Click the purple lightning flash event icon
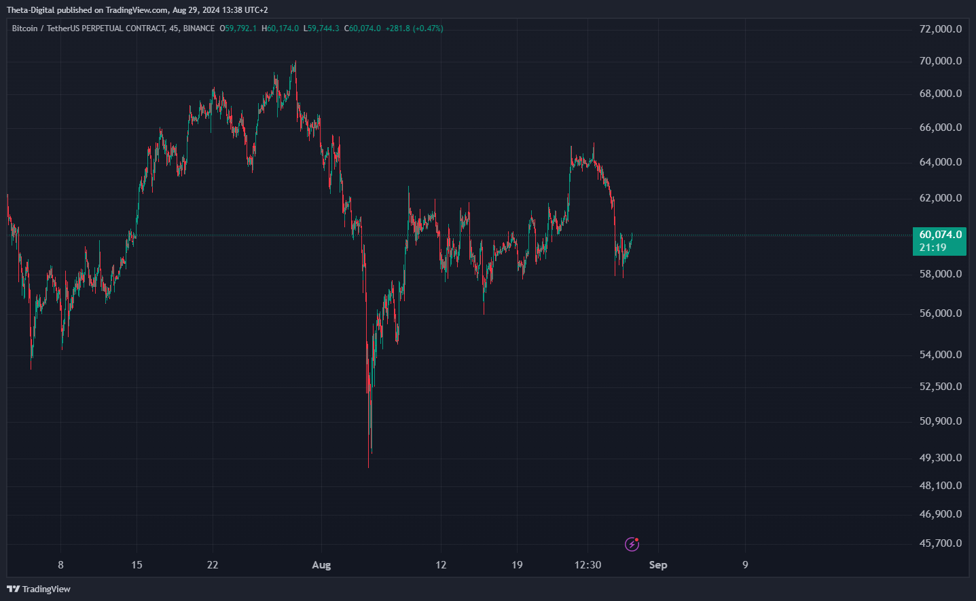This screenshot has width=976, height=601. coord(632,544)
